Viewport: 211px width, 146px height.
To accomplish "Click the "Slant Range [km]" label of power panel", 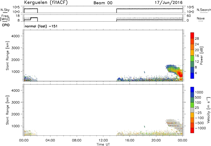I will pyautogui.click(x=7, y=56).
